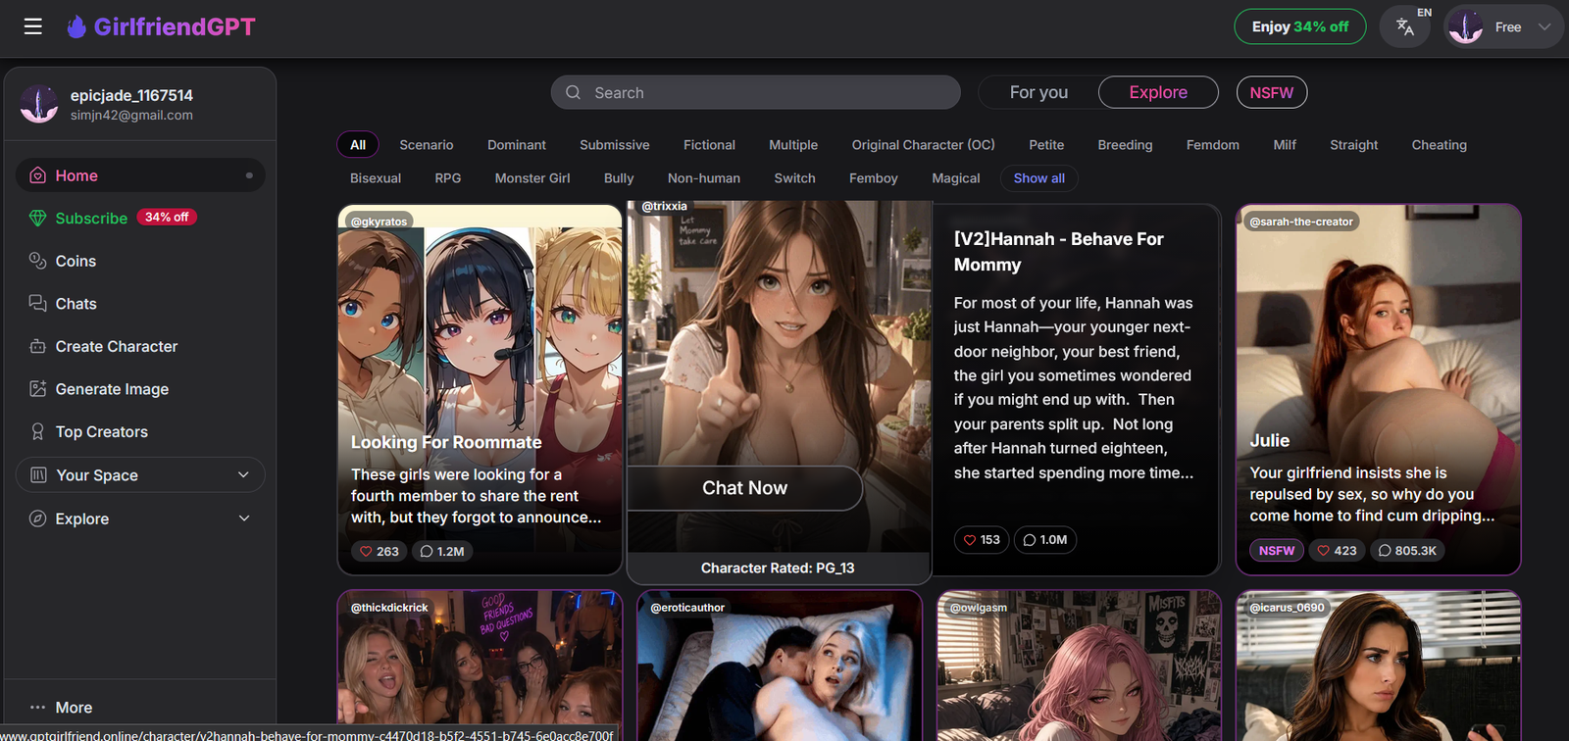1569x741 pixels.
Task: Click the 34% off badge beside Subscribe
Action: [x=167, y=218]
